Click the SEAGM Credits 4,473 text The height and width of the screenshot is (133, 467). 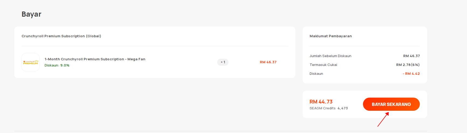[x=329, y=108]
